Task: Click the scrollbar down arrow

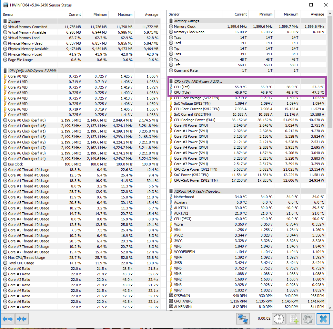Action: 329,308
